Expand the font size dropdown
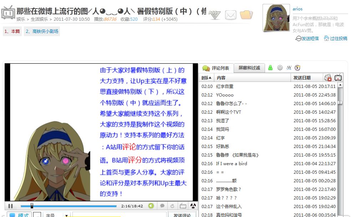This screenshot has height=217, width=361. [66, 215]
